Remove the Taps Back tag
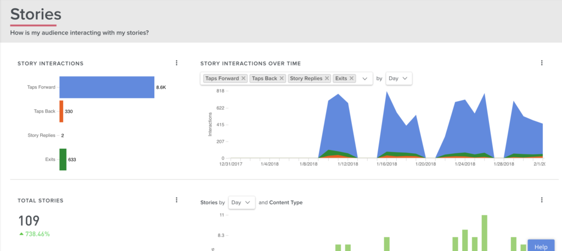 point(282,79)
